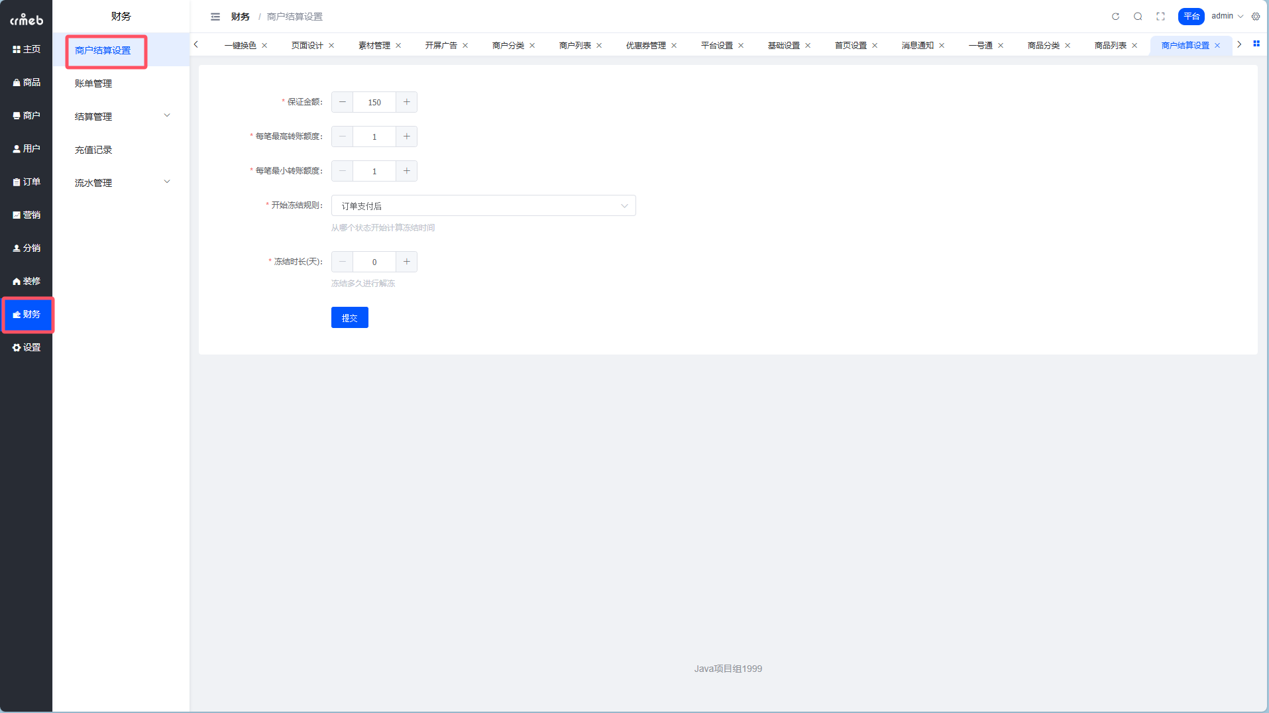1269x713 pixels.
Task: Switch to the 商户列表 tab
Action: pyautogui.click(x=575, y=45)
